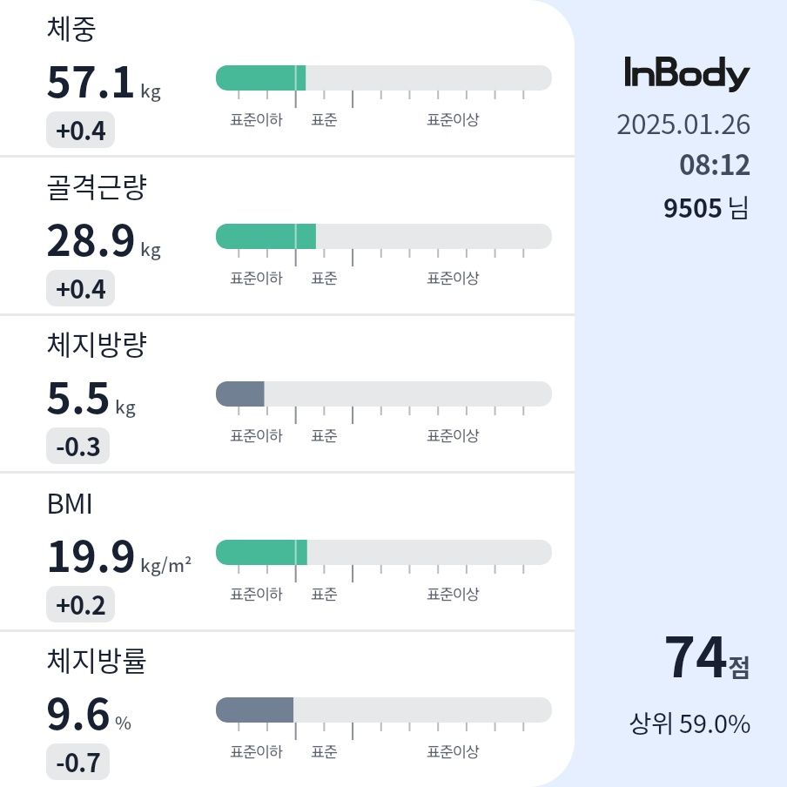The height and width of the screenshot is (787, 787).
Task: Select the 골격근량 muscle mass bar
Action: (x=383, y=237)
